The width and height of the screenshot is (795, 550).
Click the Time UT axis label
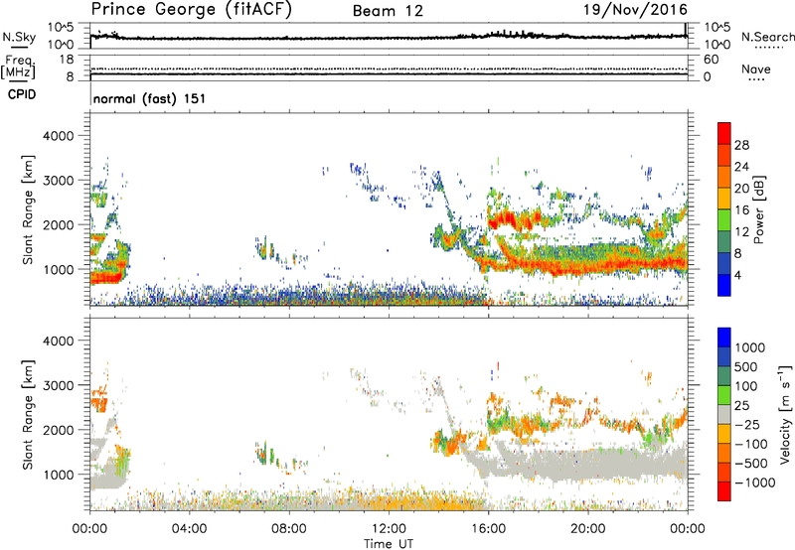click(389, 544)
